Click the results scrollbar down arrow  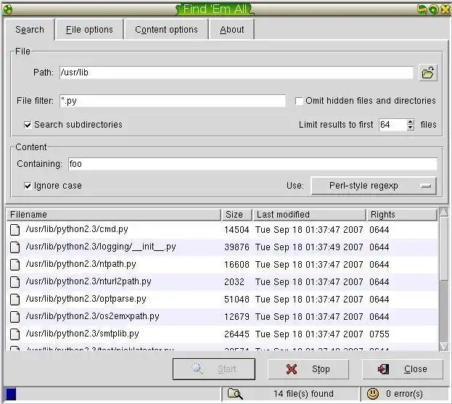tap(444, 347)
